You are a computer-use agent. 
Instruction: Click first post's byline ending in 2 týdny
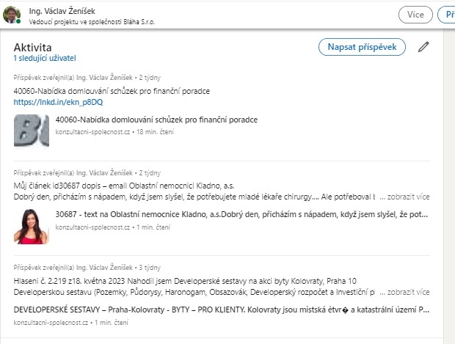coord(87,78)
